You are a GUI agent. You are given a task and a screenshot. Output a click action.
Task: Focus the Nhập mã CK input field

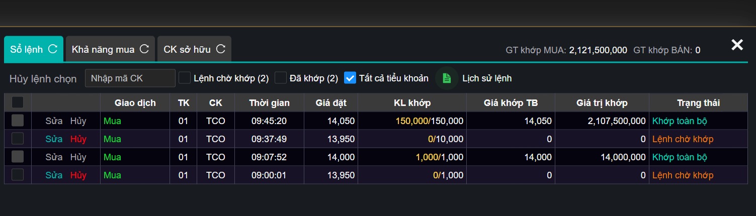130,78
